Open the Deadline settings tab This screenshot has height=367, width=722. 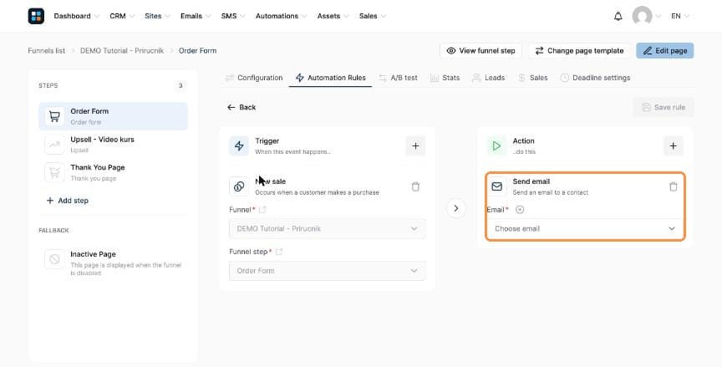(x=595, y=78)
